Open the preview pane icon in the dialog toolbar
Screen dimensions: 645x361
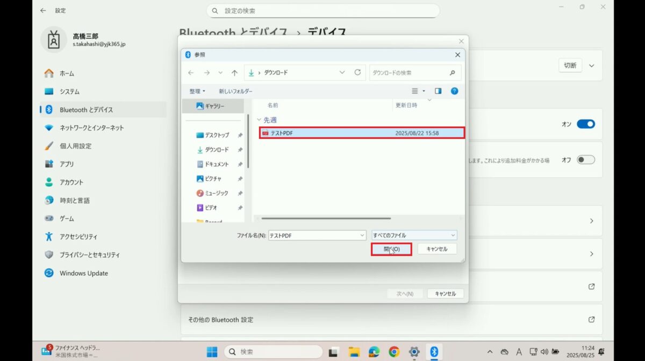coord(438,91)
